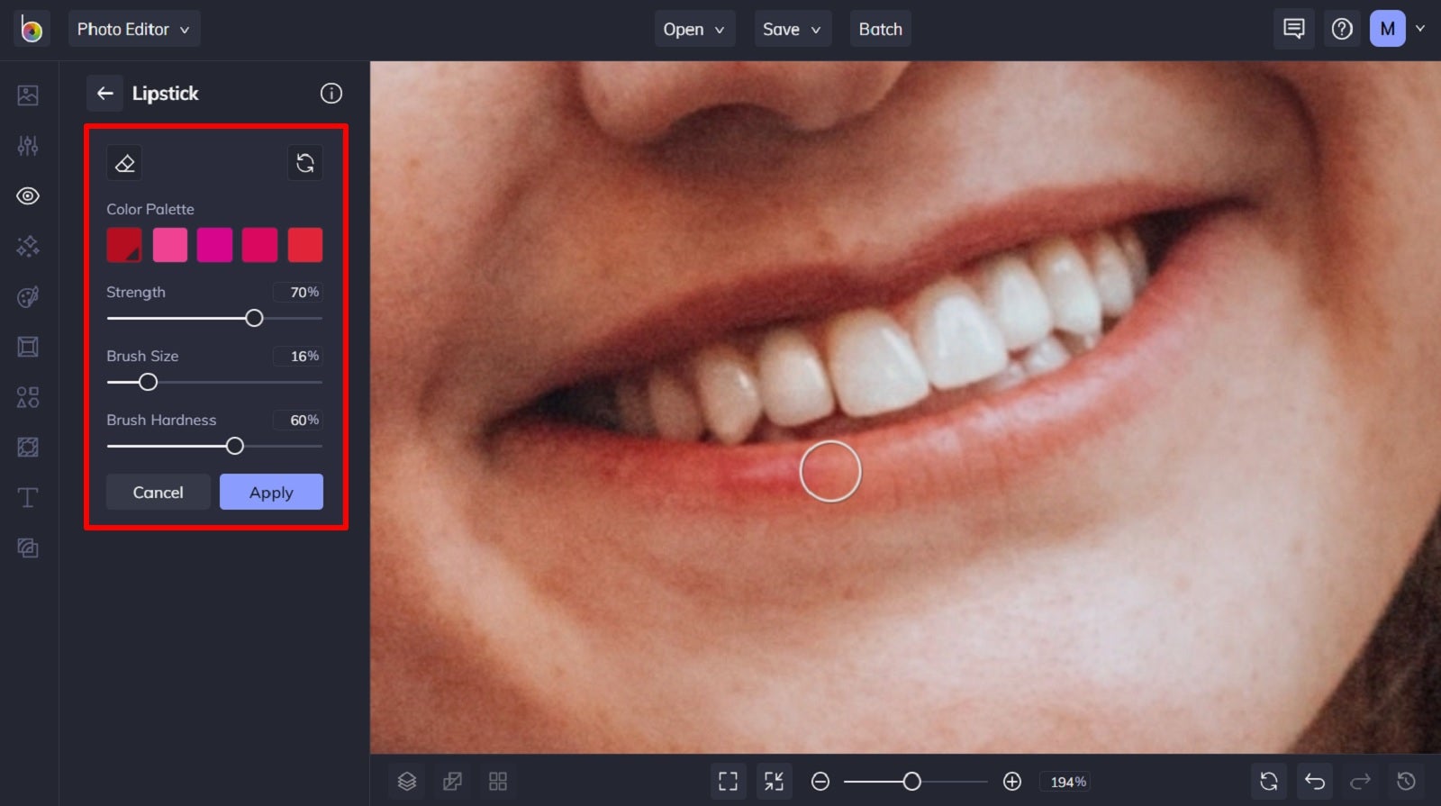Image resolution: width=1441 pixels, height=806 pixels.
Task: Click the Cancel button
Action: [159, 492]
